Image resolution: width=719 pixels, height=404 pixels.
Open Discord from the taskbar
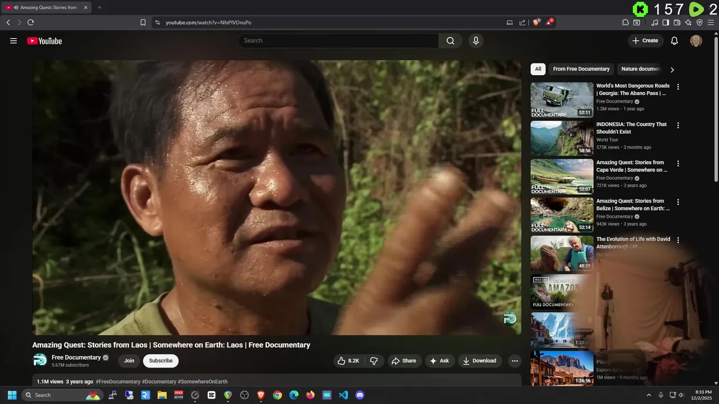click(360, 395)
